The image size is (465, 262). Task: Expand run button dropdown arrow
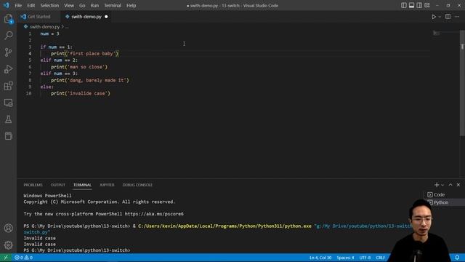[x=440, y=17]
